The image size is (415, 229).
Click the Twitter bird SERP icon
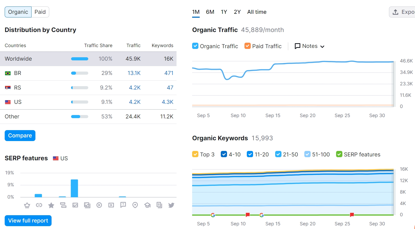click(171, 205)
